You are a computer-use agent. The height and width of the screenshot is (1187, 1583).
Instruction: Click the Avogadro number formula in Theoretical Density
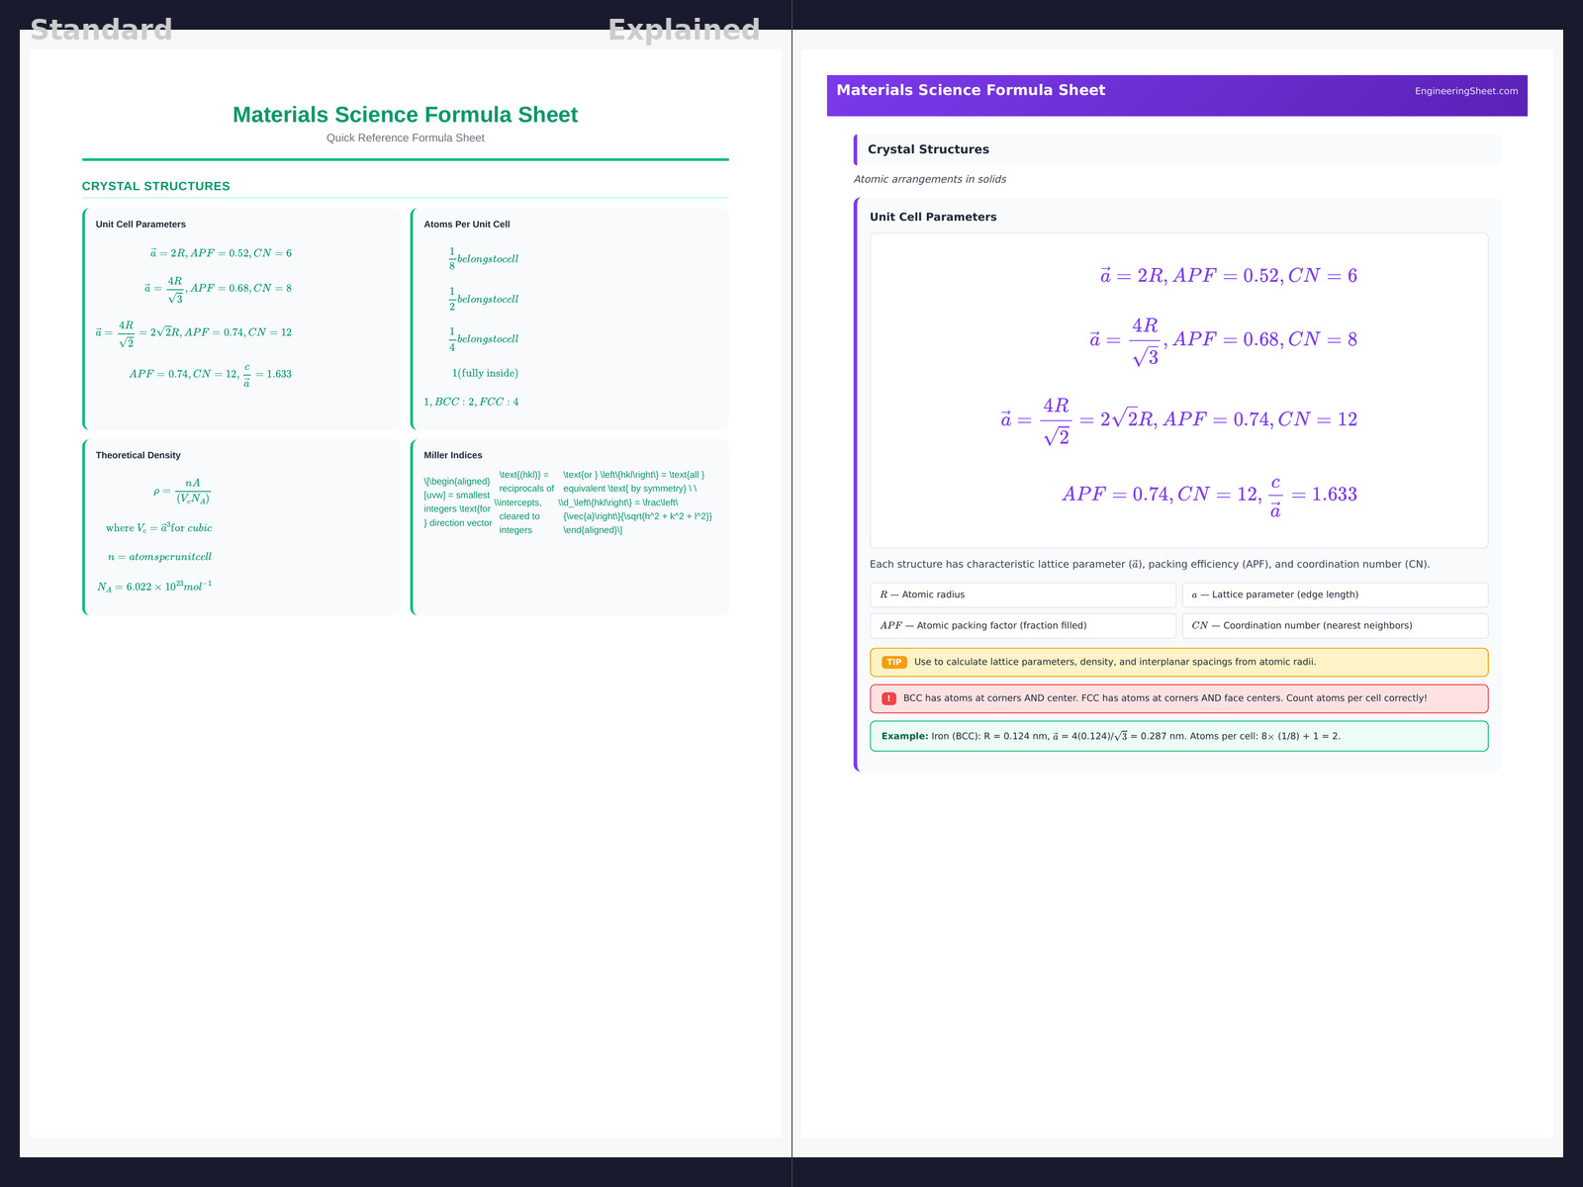click(x=154, y=587)
